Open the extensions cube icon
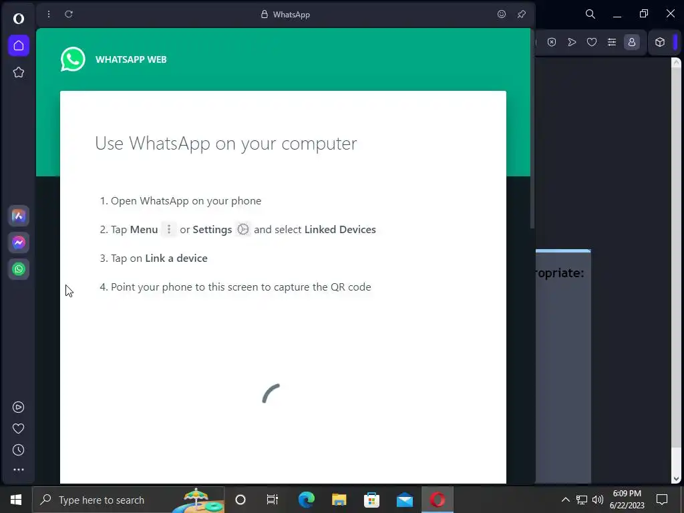The height and width of the screenshot is (513, 684). pos(659,42)
